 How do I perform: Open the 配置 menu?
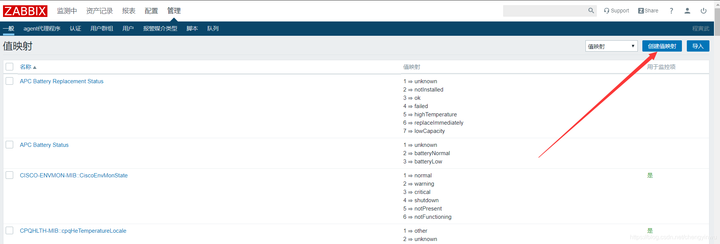pos(152,11)
